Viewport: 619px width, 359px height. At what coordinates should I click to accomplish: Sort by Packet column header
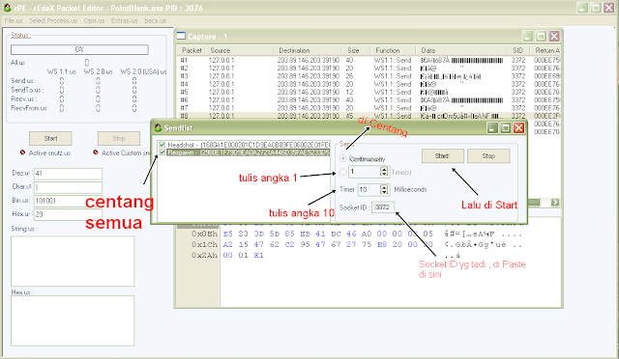point(192,50)
